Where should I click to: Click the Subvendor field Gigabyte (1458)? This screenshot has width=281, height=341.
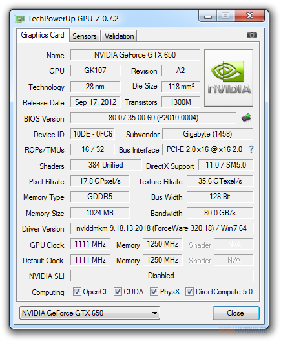[x=207, y=134]
